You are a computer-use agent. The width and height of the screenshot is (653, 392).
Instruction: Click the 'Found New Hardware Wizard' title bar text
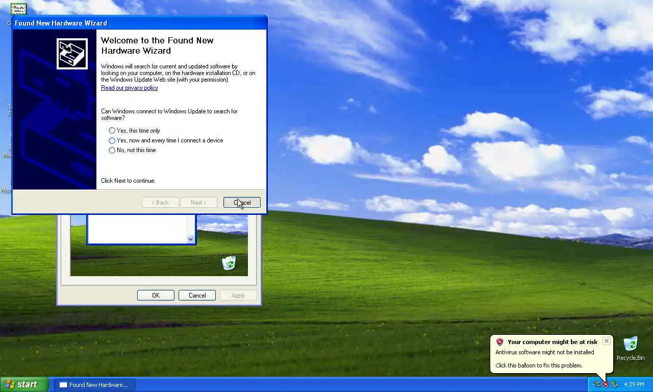click(61, 23)
